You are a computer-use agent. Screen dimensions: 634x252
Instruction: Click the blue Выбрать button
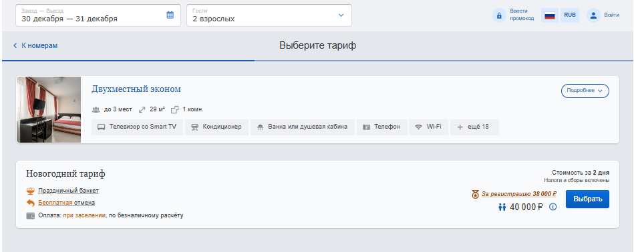click(587, 199)
